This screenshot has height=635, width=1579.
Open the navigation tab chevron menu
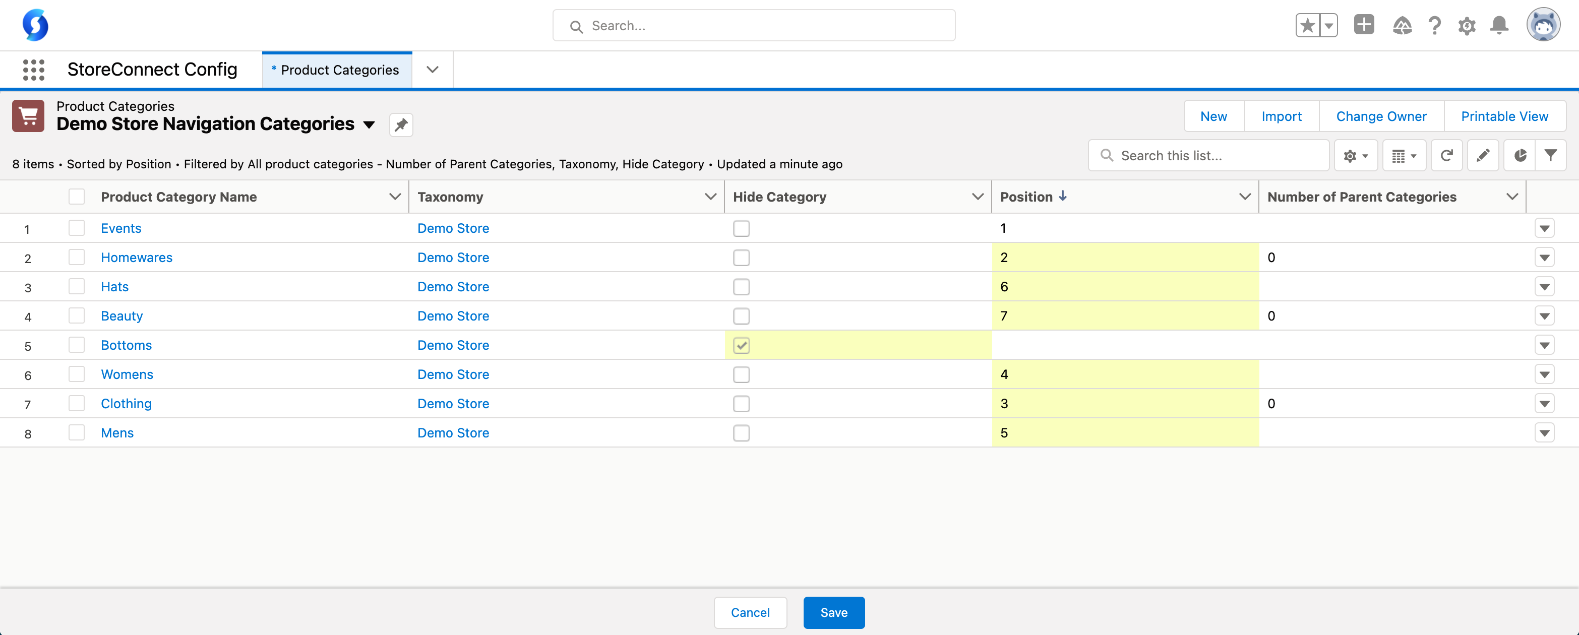(432, 70)
